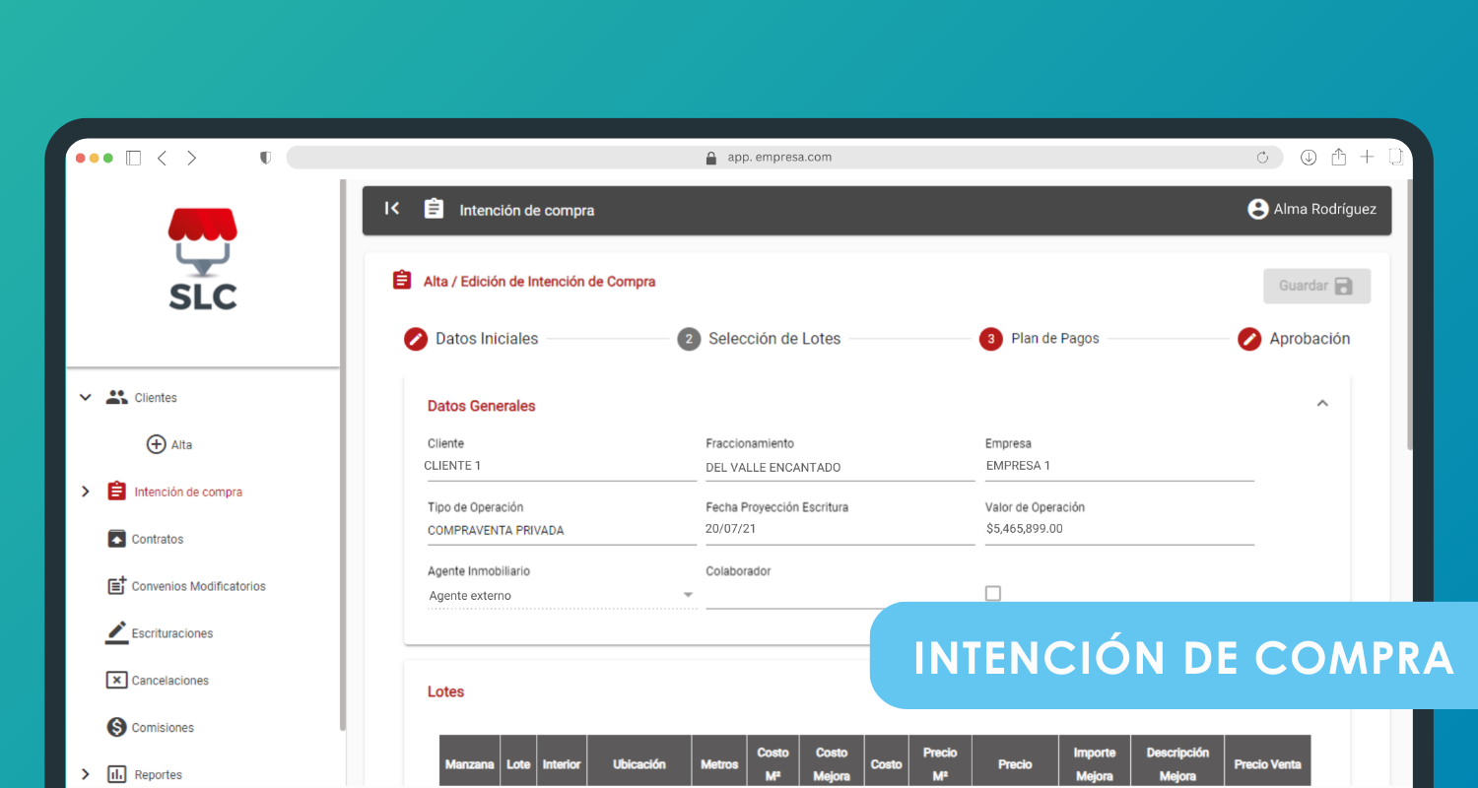The width and height of the screenshot is (1478, 788).
Task: Click the Valor de Operación field
Action: point(1118,530)
